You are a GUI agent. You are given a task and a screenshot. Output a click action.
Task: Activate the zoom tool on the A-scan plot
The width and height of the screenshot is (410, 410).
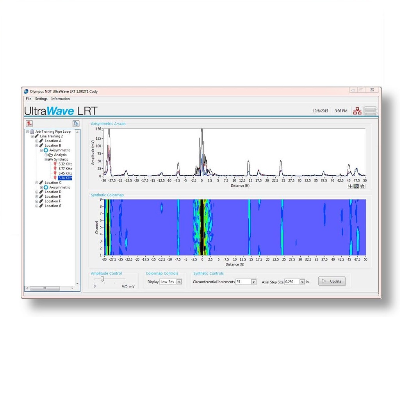356,186
